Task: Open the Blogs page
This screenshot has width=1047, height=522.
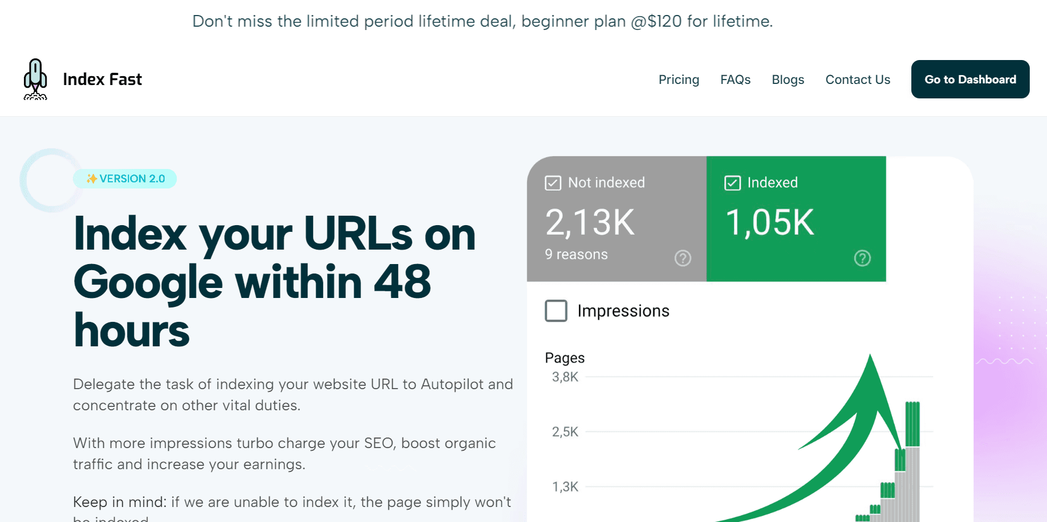Action: 787,79
